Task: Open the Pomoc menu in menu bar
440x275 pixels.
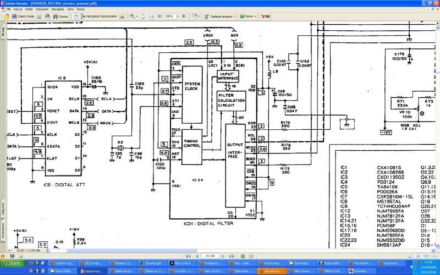Action: point(81,9)
